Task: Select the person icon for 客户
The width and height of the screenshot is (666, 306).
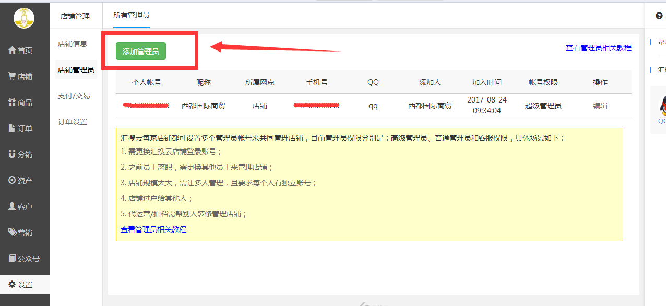Action: pos(12,207)
